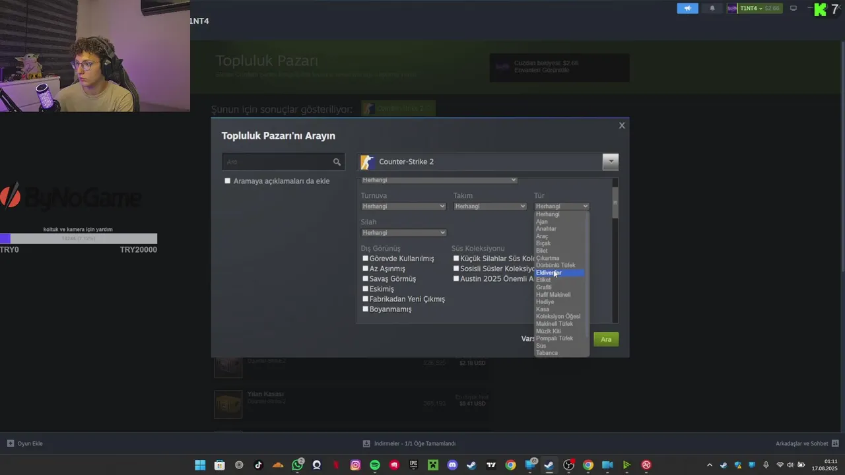
Task: Open Minecraft from the taskbar
Action: tap(433, 465)
